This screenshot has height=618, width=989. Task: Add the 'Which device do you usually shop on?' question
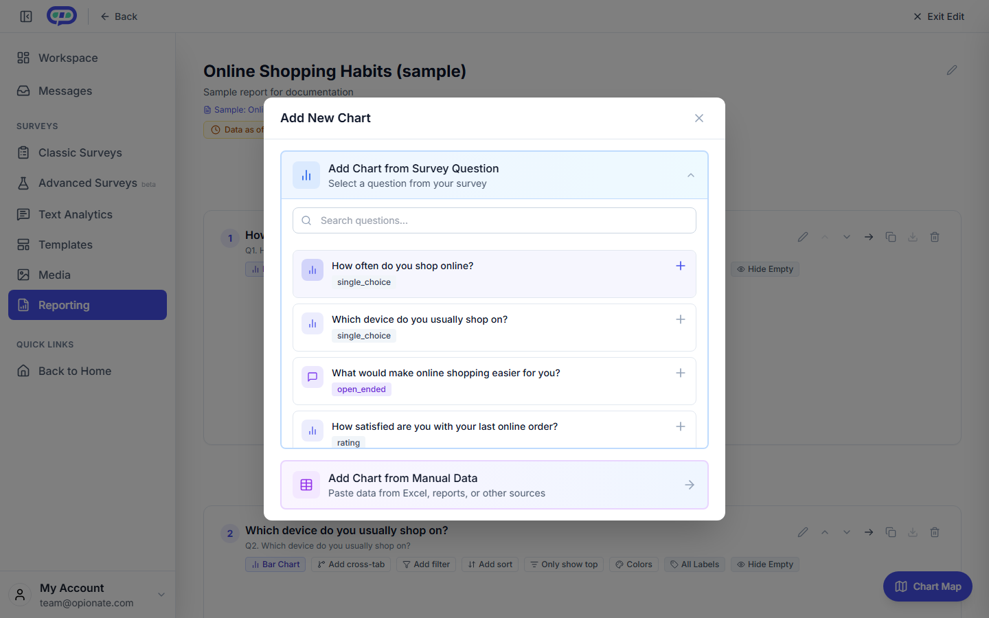tap(681, 319)
